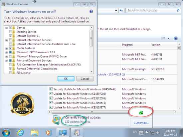Open Windows Explorer folder on taskbar
Image resolution: width=183 pixels, height=137 pixels.
(35, 133)
